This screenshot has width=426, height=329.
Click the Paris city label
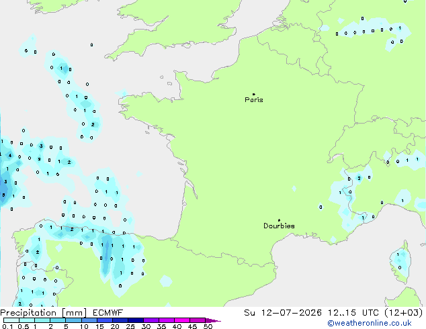254,100
